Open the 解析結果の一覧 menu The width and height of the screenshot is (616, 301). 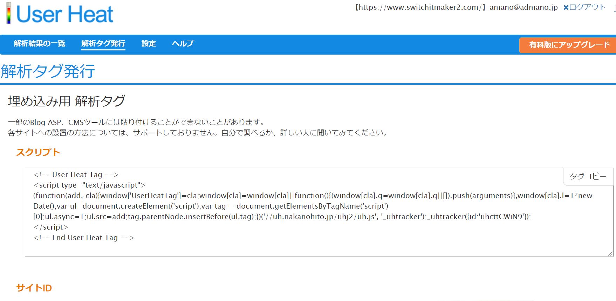pos(40,43)
